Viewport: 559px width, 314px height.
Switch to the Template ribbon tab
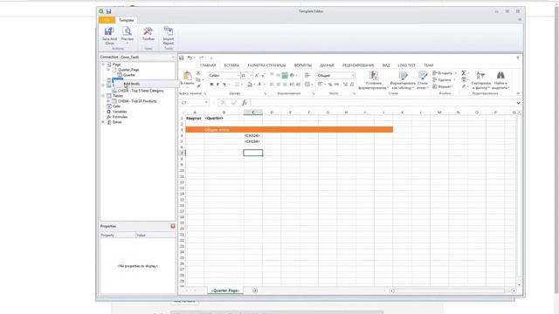click(126, 20)
